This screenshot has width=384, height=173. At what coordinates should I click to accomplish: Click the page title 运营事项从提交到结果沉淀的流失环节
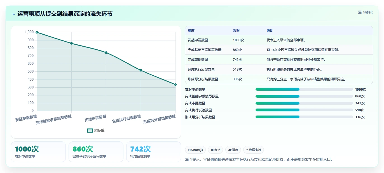point(65,14)
